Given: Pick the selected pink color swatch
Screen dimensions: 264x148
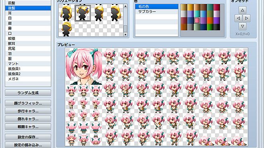Looking at the screenshot, I should tap(197, 21).
